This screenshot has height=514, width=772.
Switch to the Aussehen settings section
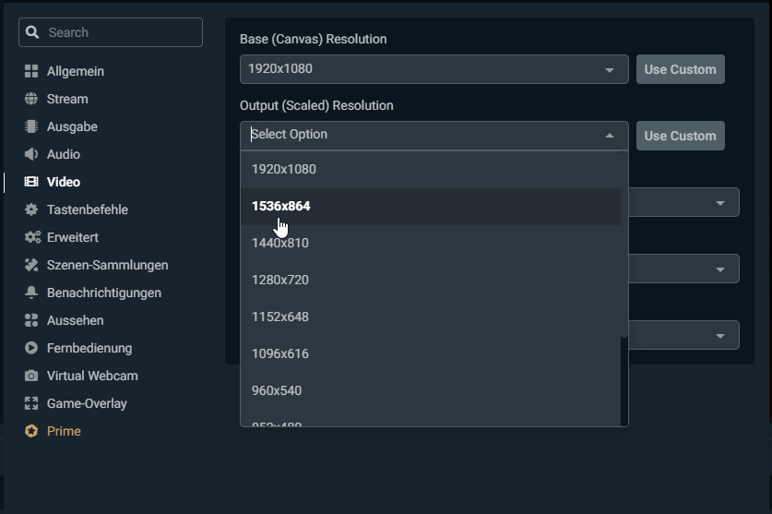pyautogui.click(x=75, y=320)
